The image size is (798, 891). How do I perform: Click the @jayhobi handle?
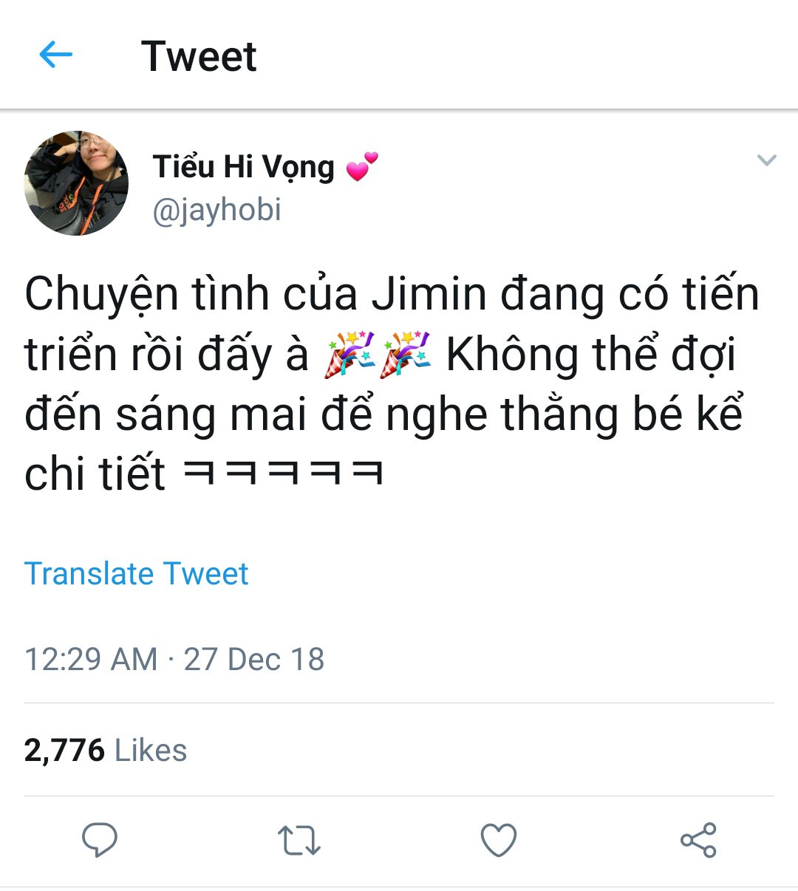pyautogui.click(x=216, y=211)
